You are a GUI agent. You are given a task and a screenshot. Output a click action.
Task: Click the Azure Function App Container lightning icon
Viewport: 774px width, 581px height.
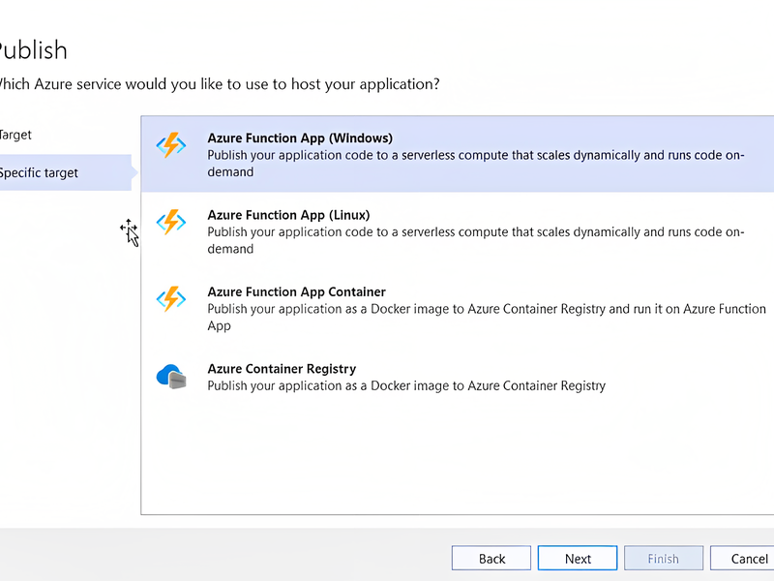click(171, 299)
